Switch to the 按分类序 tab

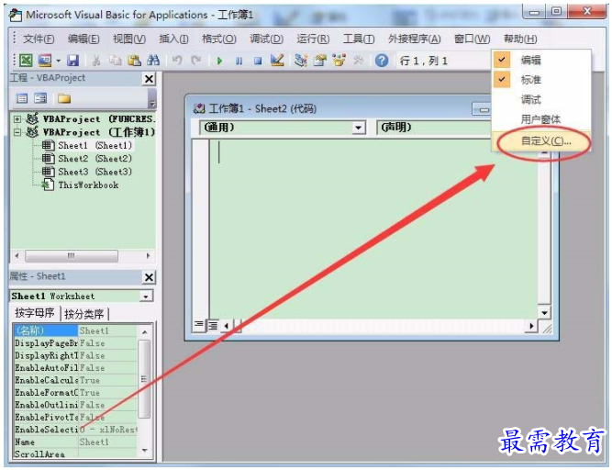(x=83, y=314)
